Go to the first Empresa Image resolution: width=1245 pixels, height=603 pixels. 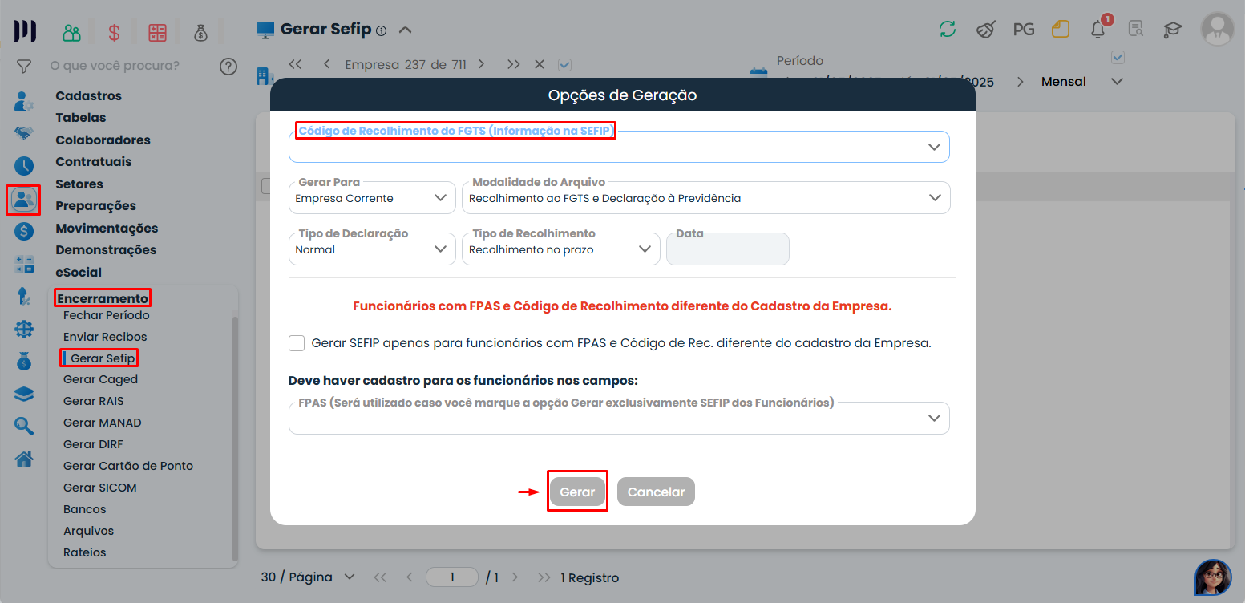coord(295,64)
